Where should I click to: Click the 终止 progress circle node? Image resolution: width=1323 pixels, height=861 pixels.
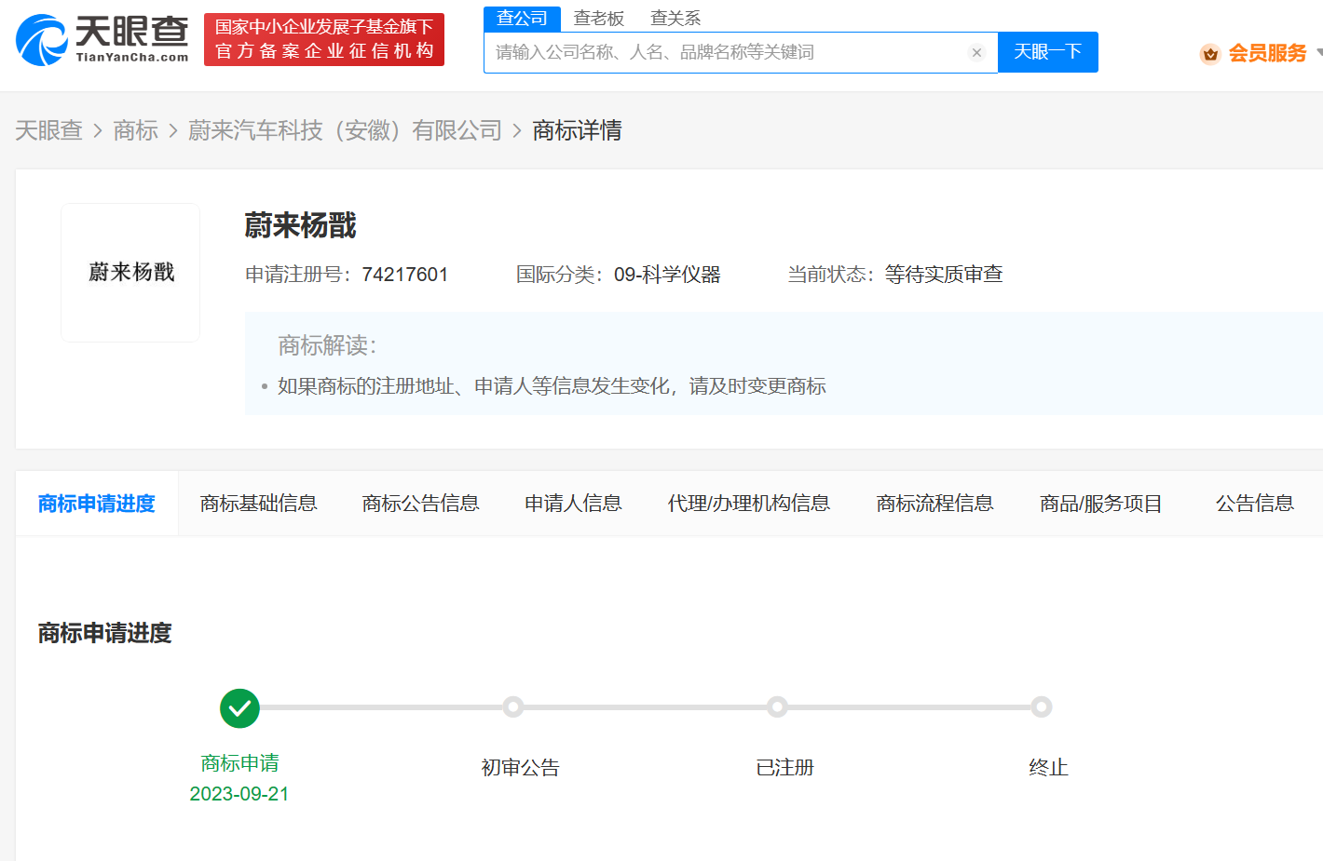[1041, 707]
